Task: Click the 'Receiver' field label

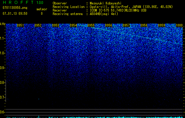Action: click(60, 10)
